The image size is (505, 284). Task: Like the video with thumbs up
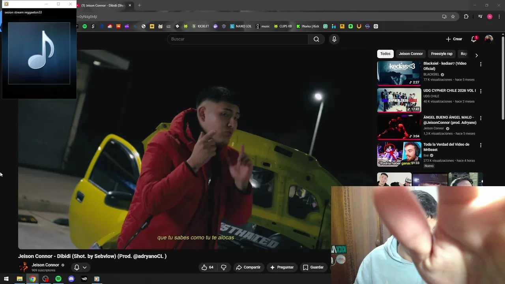[208, 267]
